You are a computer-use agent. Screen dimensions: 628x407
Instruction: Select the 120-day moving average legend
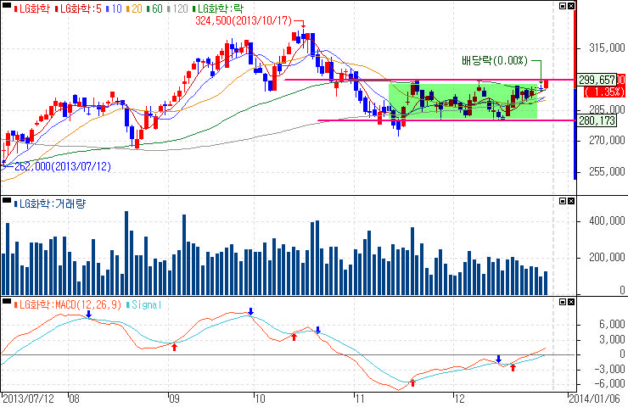coord(181,7)
